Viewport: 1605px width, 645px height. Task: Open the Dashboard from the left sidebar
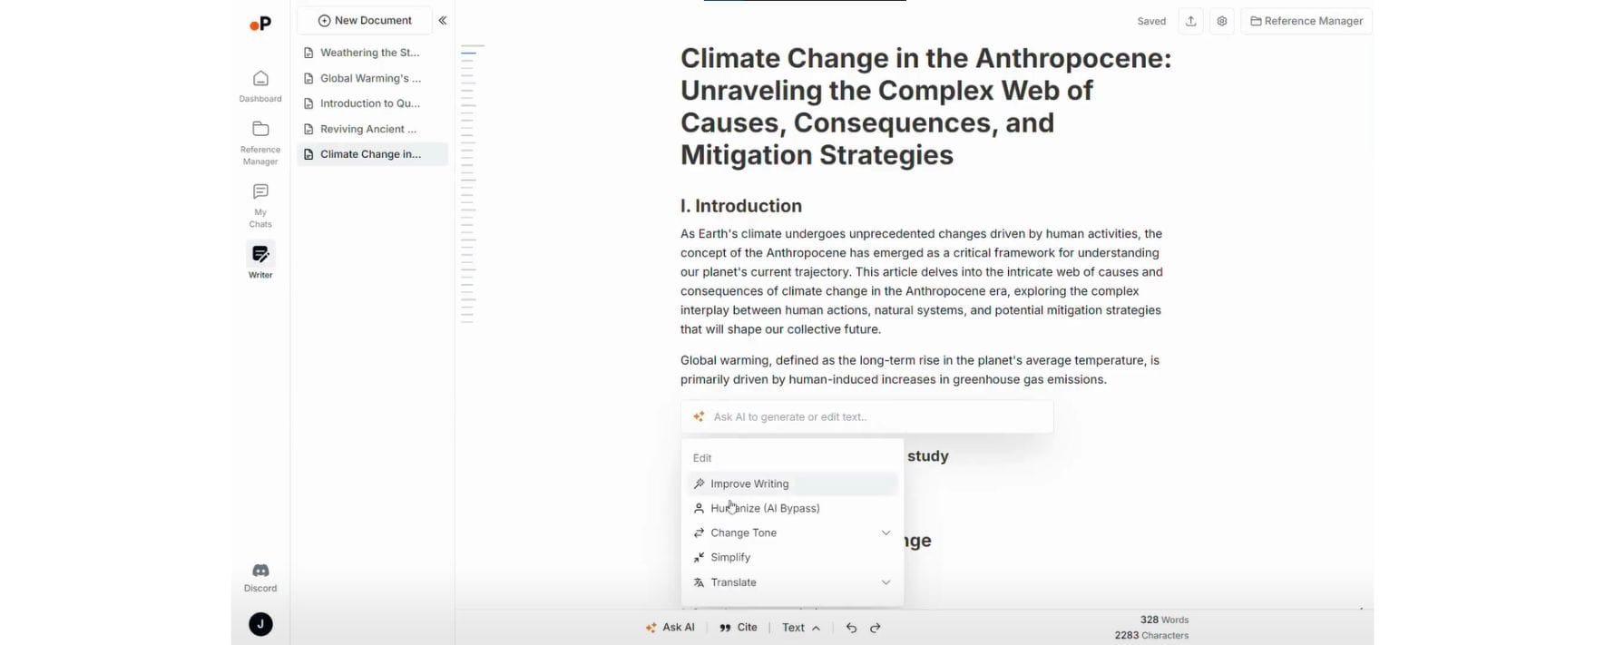(259, 84)
